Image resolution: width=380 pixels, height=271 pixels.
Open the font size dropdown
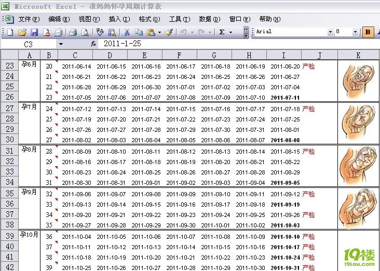356,32
